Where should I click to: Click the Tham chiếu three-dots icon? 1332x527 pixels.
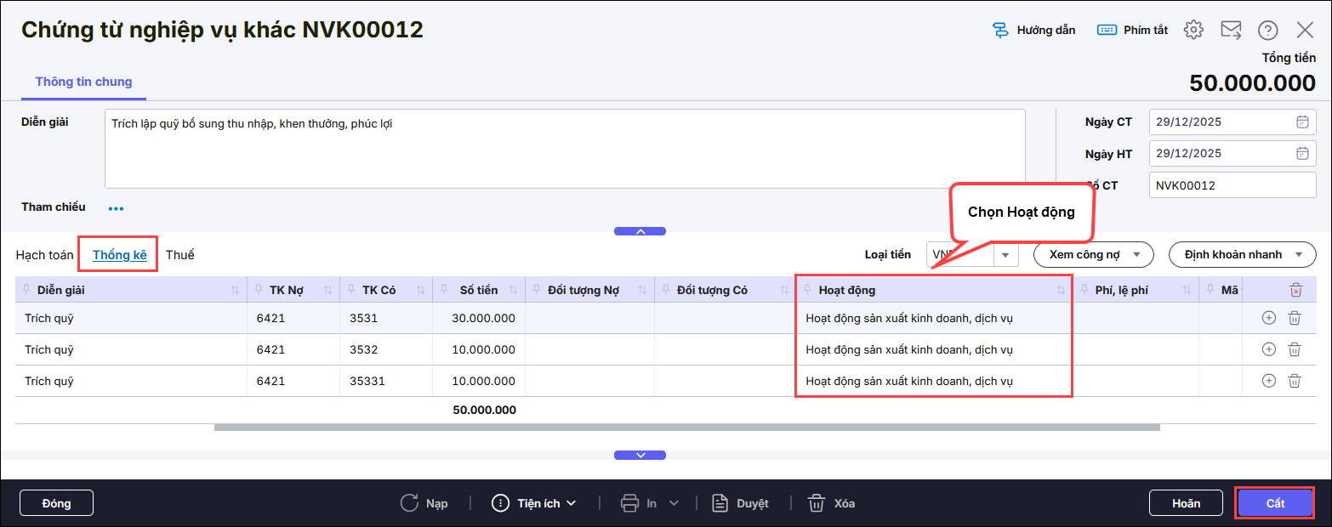click(116, 207)
